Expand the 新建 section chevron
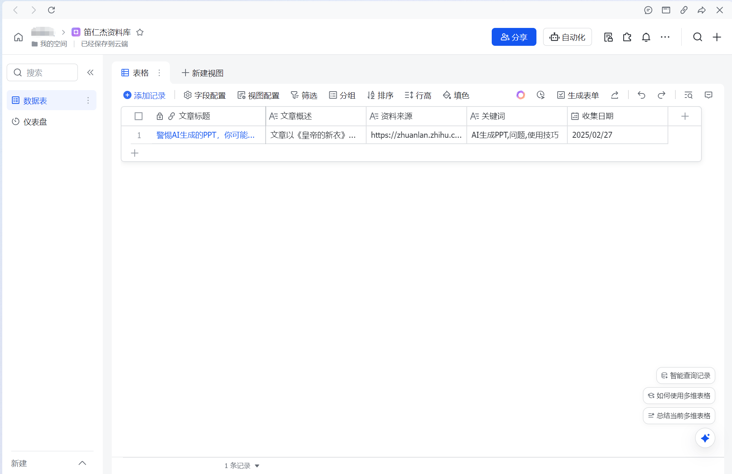This screenshot has width=732, height=474. 82,463
